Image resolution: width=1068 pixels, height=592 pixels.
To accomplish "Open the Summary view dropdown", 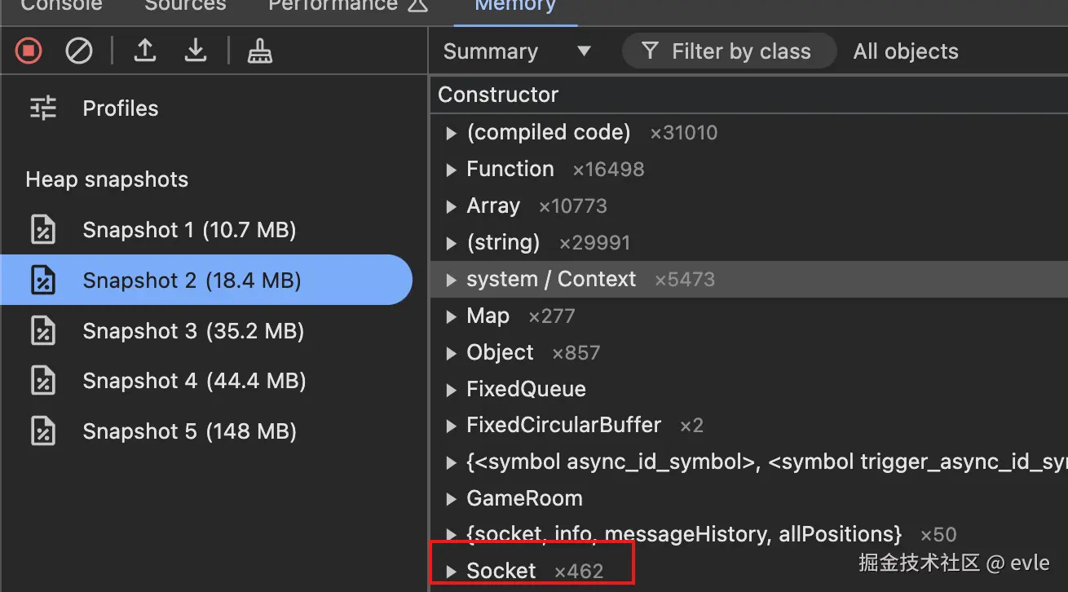I will click(516, 51).
